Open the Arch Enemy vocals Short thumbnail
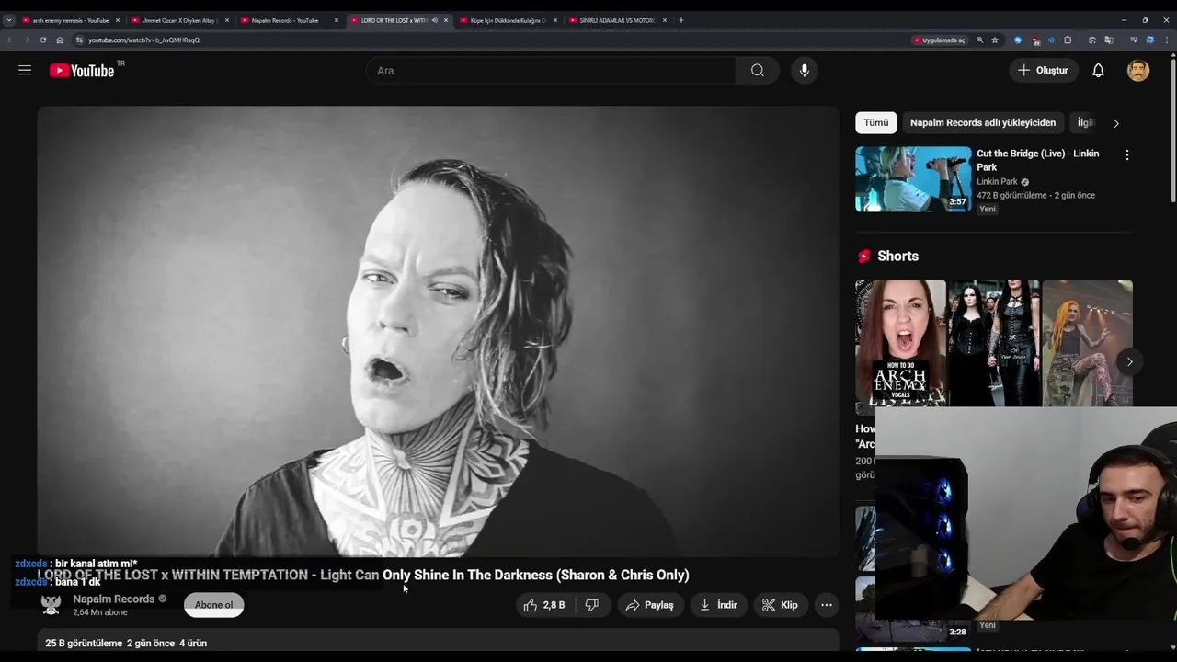The height and width of the screenshot is (662, 1177). (x=900, y=343)
